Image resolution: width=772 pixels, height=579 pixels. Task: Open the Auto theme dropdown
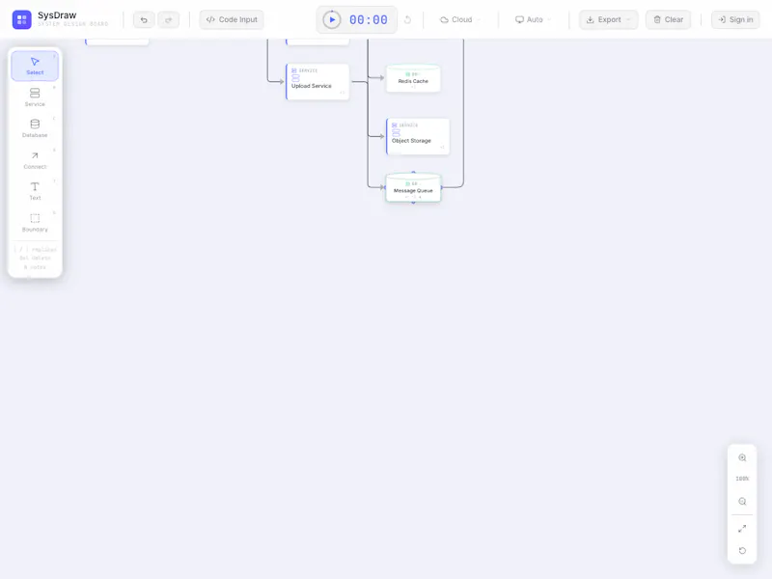click(x=534, y=19)
